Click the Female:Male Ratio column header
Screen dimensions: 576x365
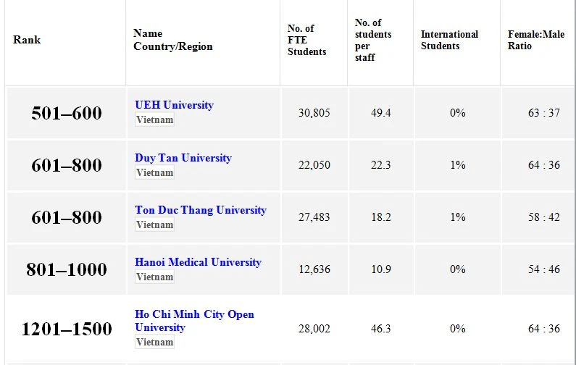(535, 40)
